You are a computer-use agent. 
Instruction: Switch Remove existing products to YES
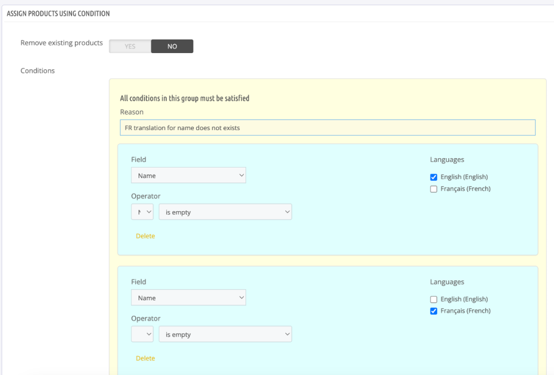pos(130,46)
